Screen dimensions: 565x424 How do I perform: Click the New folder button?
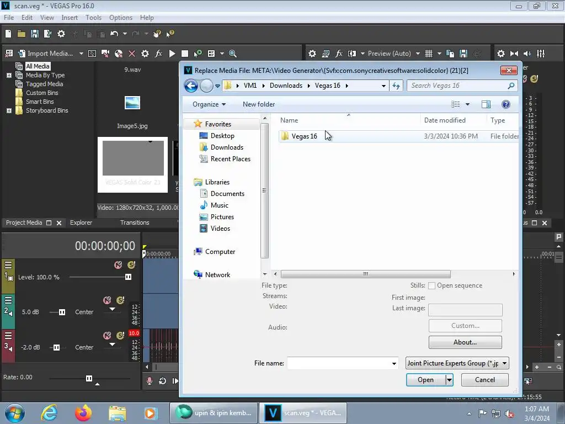(x=259, y=104)
